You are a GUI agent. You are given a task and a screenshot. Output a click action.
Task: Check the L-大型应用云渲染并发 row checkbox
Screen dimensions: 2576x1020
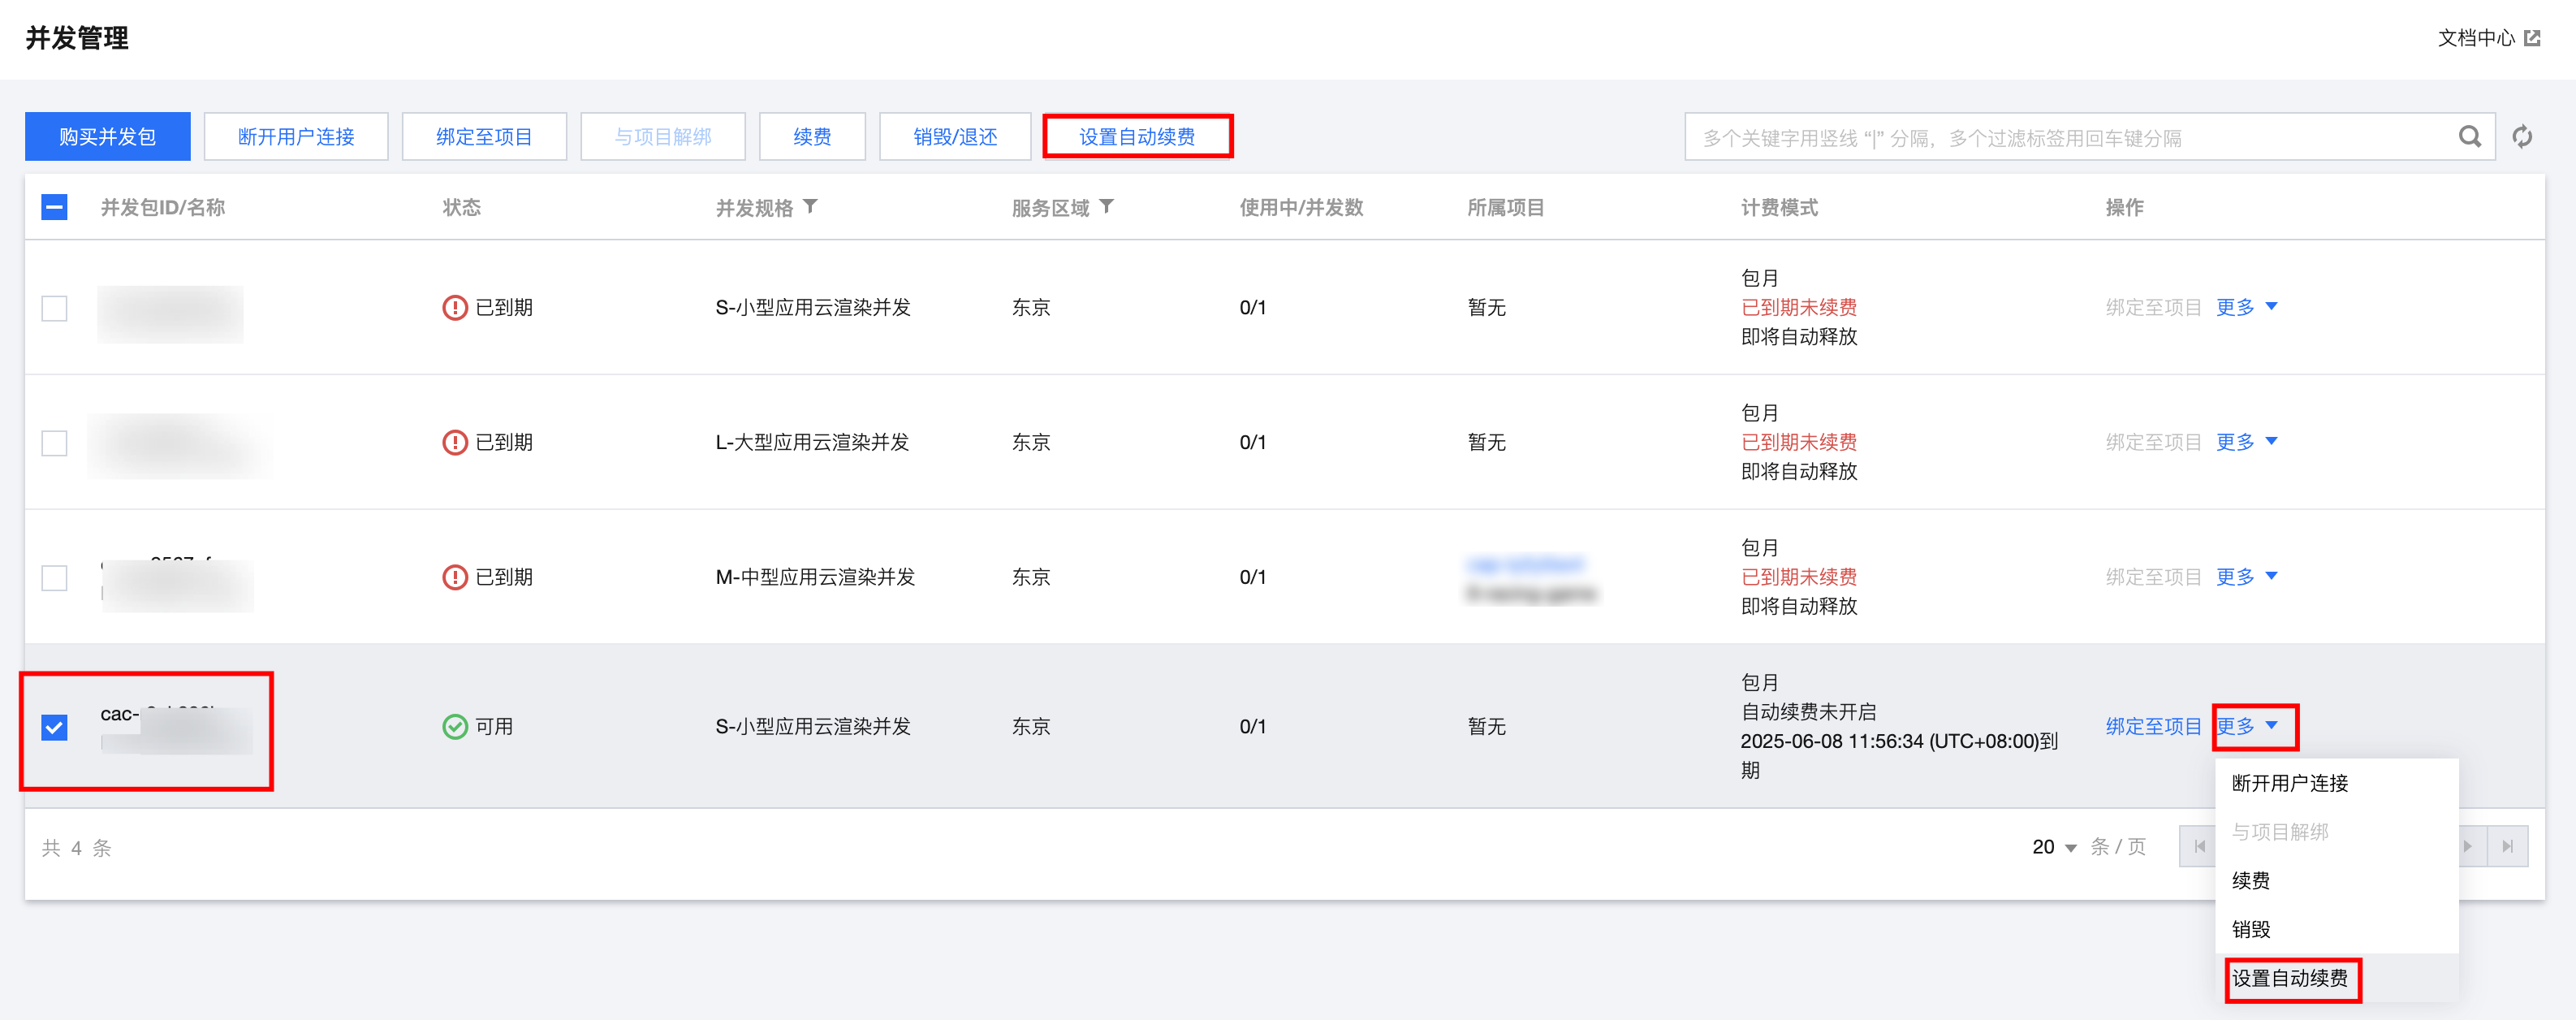pyautogui.click(x=54, y=443)
